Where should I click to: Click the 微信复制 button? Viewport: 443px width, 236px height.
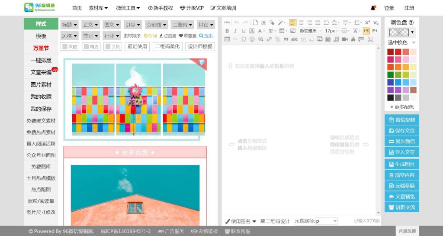click(x=402, y=120)
